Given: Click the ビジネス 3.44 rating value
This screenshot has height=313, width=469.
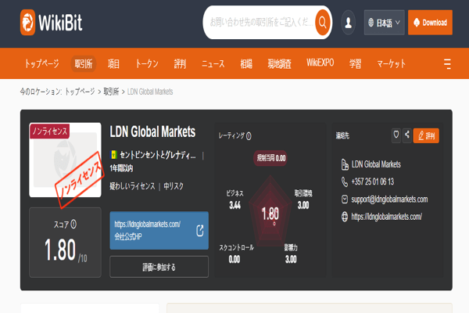Looking at the screenshot, I should click(x=234, y=205).
